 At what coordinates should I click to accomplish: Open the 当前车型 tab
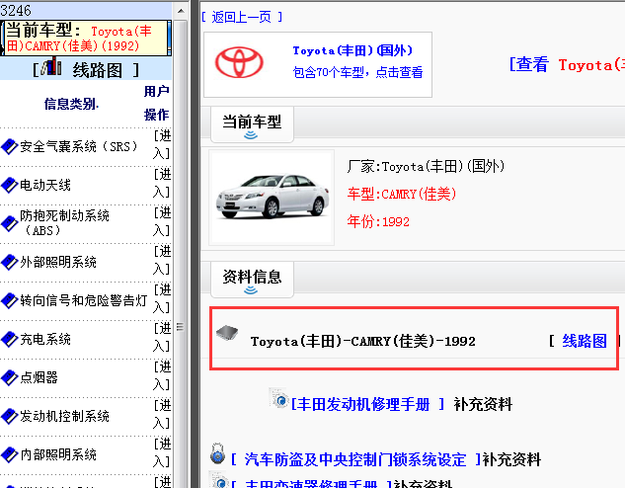tap(252, 124)
